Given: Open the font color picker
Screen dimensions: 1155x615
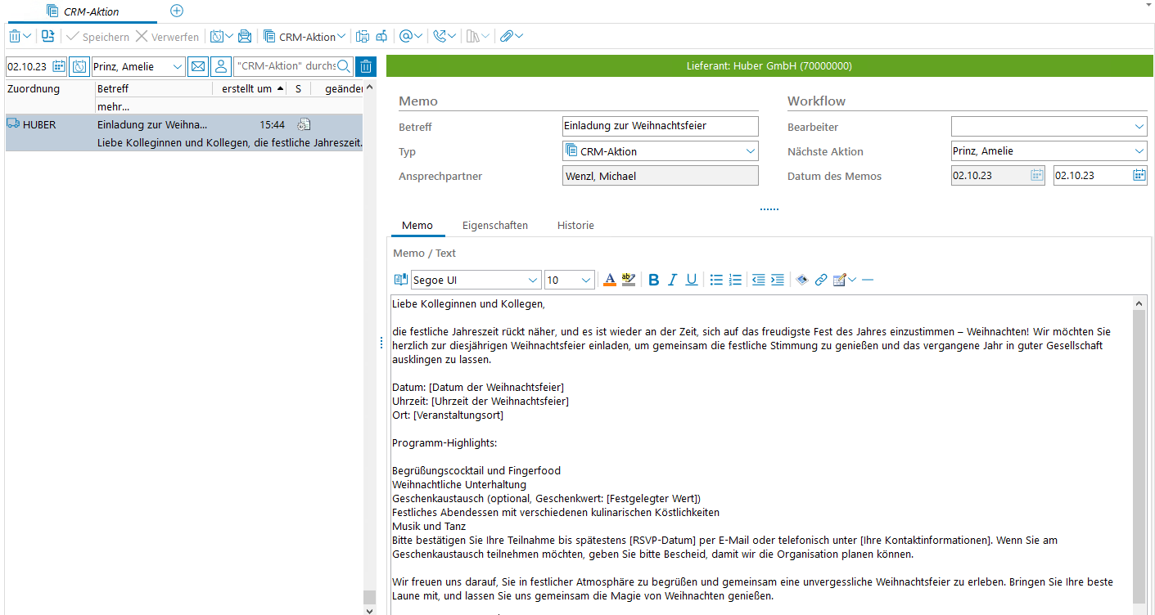Looking at the screenshot, I should coord(609,280).
